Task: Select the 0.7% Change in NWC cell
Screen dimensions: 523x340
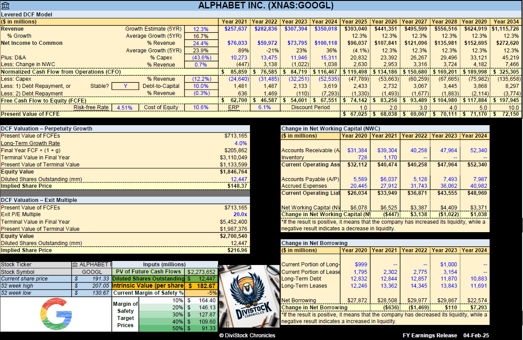Action: 201,64
